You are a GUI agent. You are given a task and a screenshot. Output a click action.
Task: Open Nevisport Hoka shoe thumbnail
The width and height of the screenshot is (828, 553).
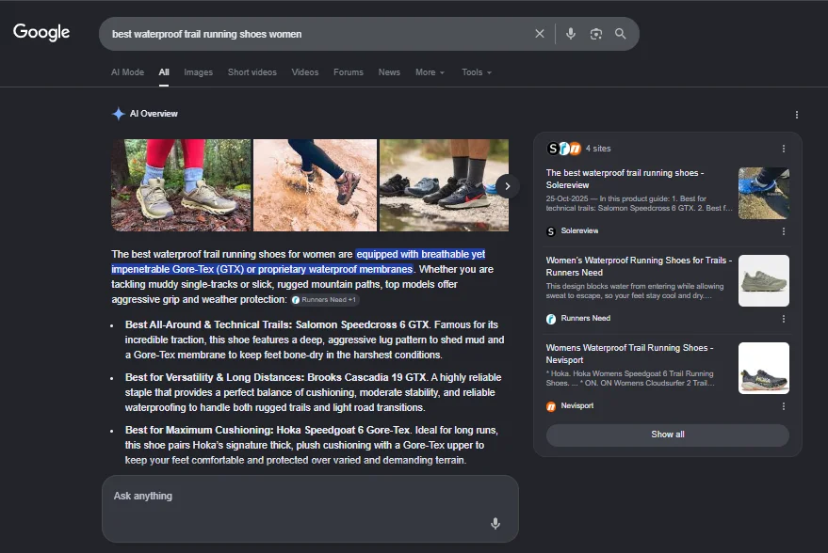(764, 369)
